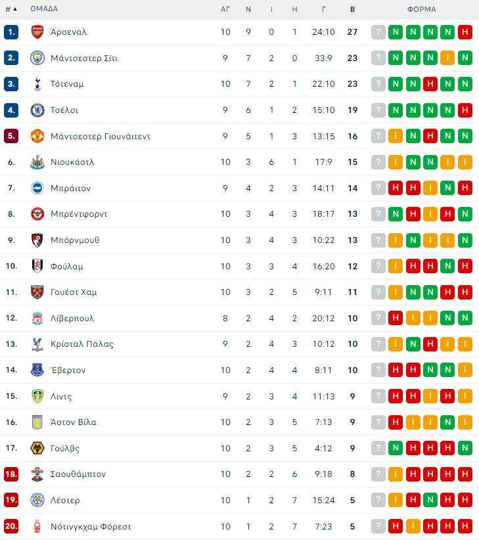The image size is (479, 540).
Task: Click Newcastle's first orange Ι form badge
Action: 396,162
